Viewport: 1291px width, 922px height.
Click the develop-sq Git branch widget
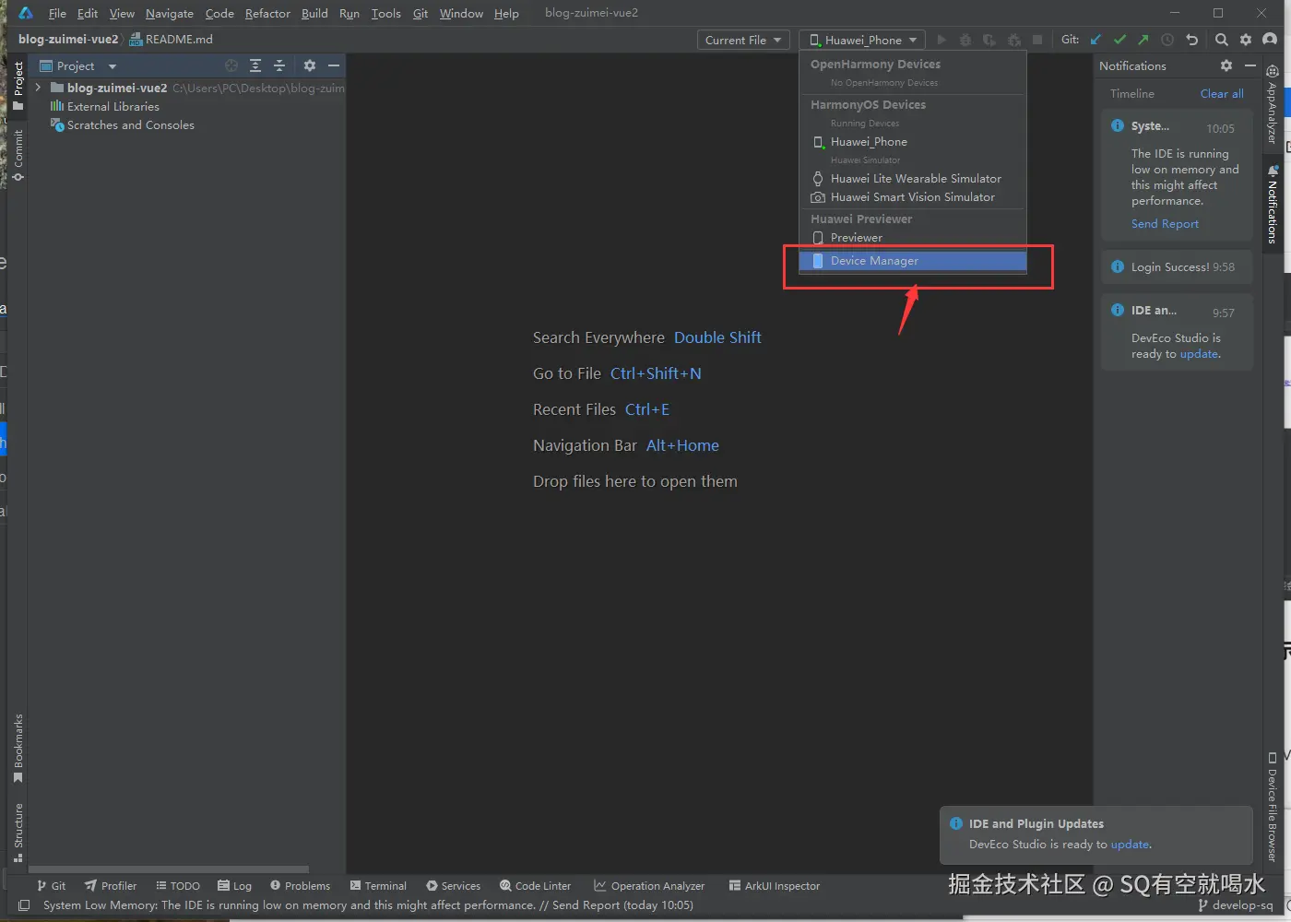point(1236,905)
